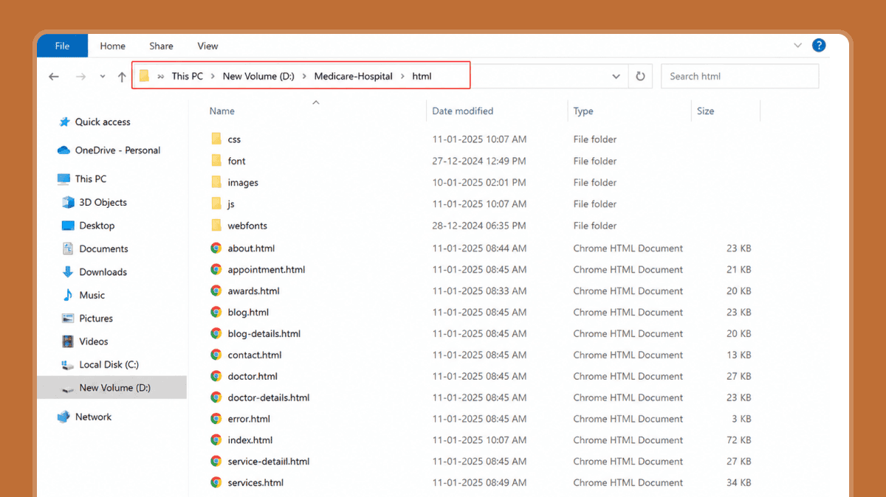Sort by Date modified column header
This screenshot has width=886, height=497.
pyautogui.click(x=463, y=111)
